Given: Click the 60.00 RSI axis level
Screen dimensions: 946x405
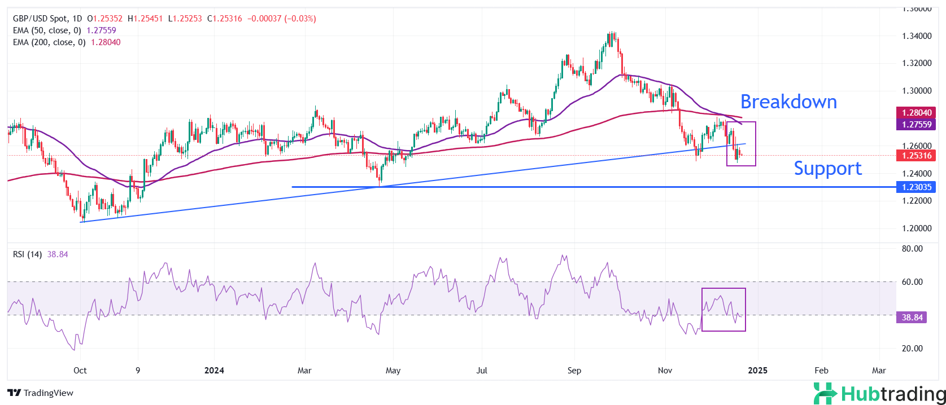Looking at the screenshot, I should (x=912, y=282).
